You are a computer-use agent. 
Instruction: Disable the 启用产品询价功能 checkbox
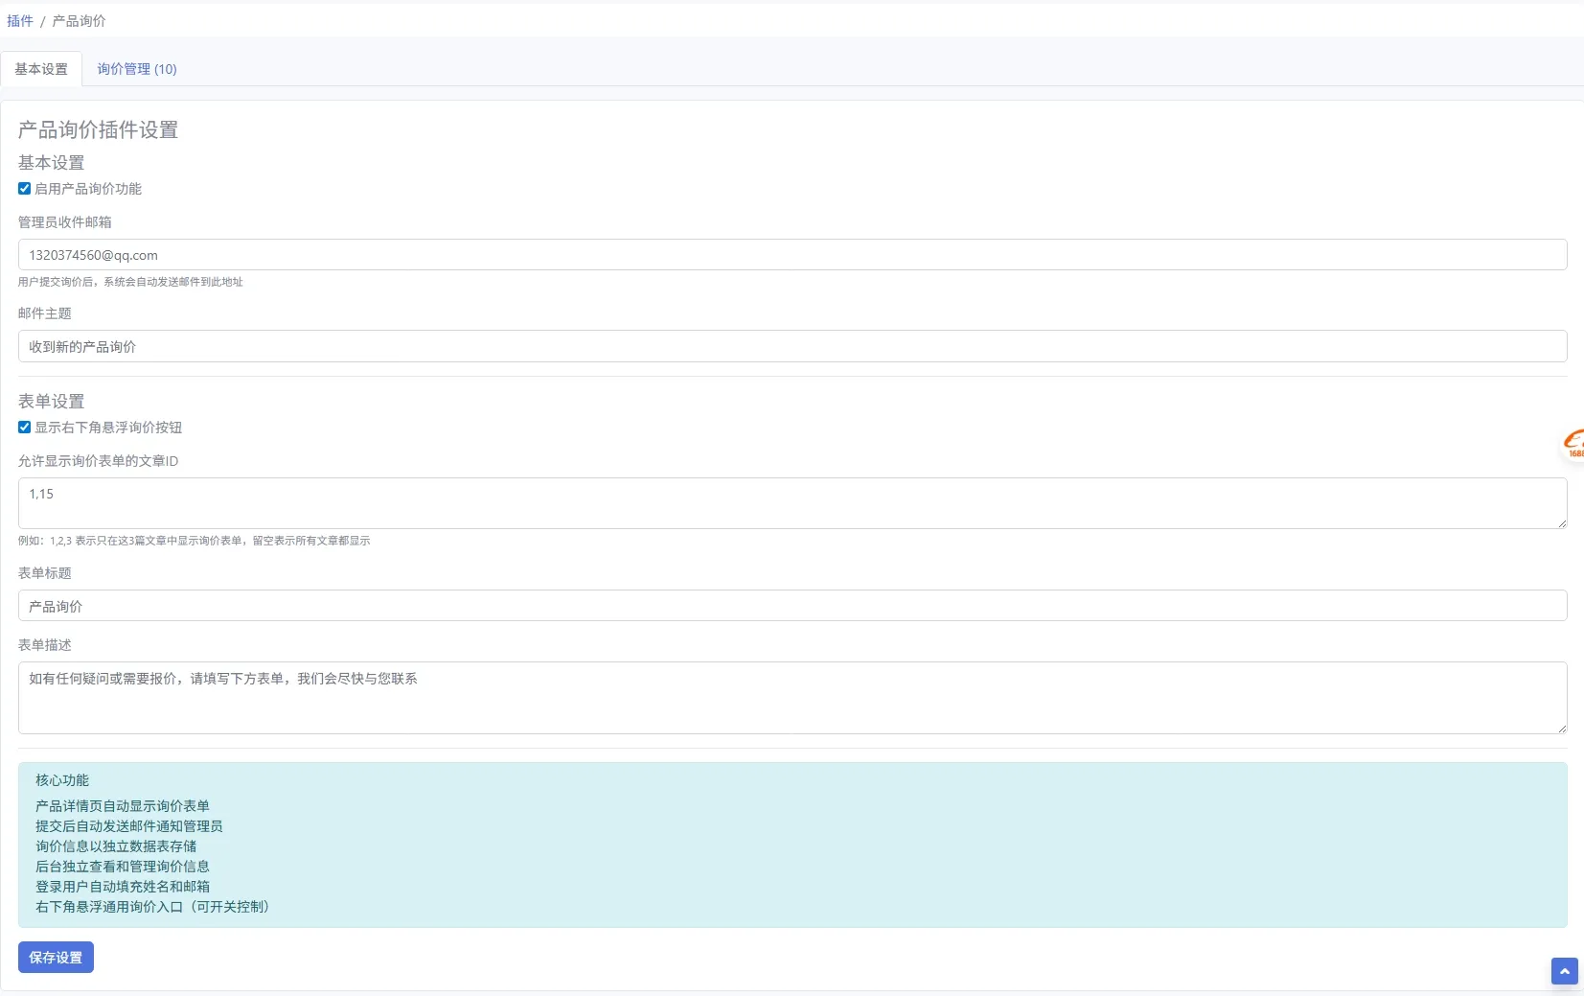[24, 189]
